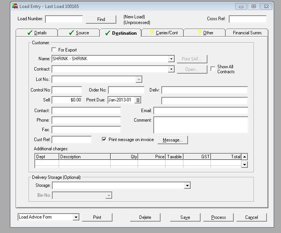281x233 pixels.
Task: Click the first Deliv address field
Action: pyautogui.click(x=205, y=90)
